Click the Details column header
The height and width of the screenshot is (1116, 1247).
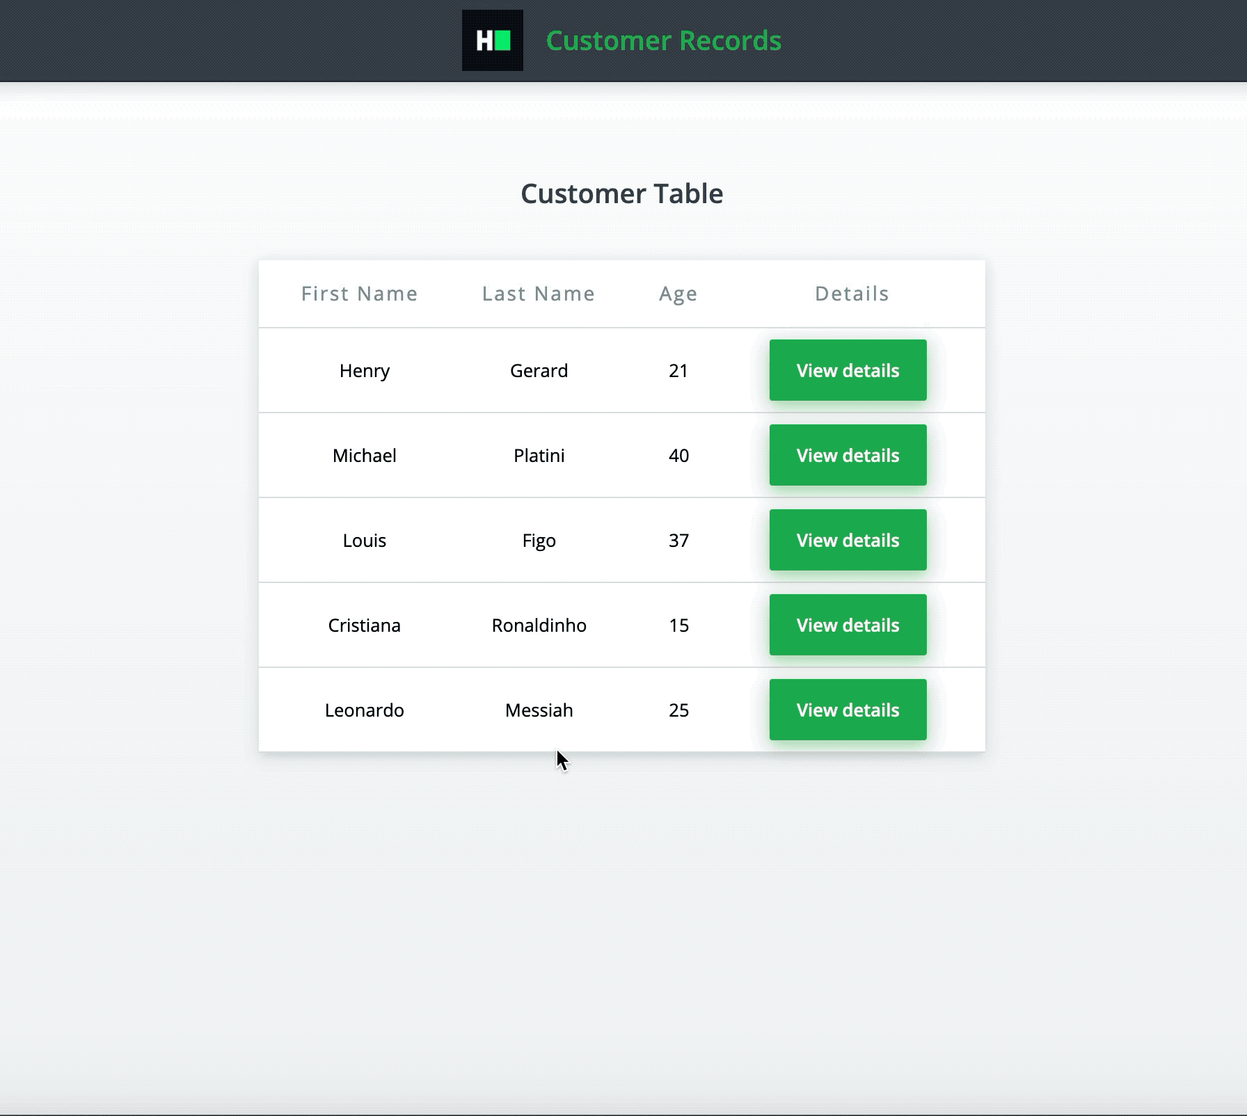tap(851, 293)
